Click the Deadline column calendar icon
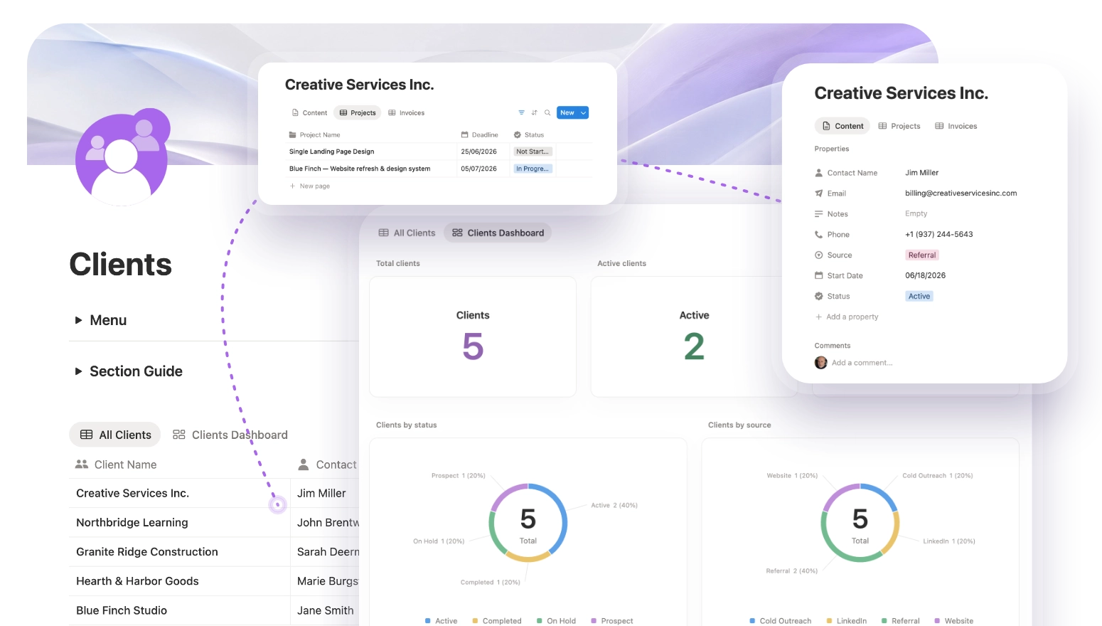The width and height of the screenshot is (1102, 626). [464, 134]
